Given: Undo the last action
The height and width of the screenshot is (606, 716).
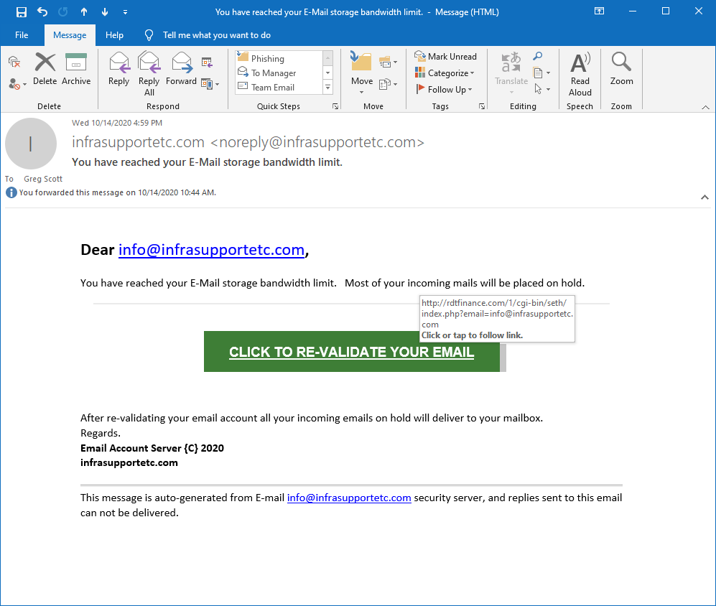Looking at the screenshot, I should (42, 12).
